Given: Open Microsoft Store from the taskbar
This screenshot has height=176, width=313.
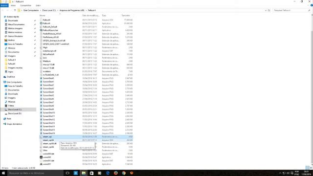Looking at the screenshot, I should coord(91,173).
